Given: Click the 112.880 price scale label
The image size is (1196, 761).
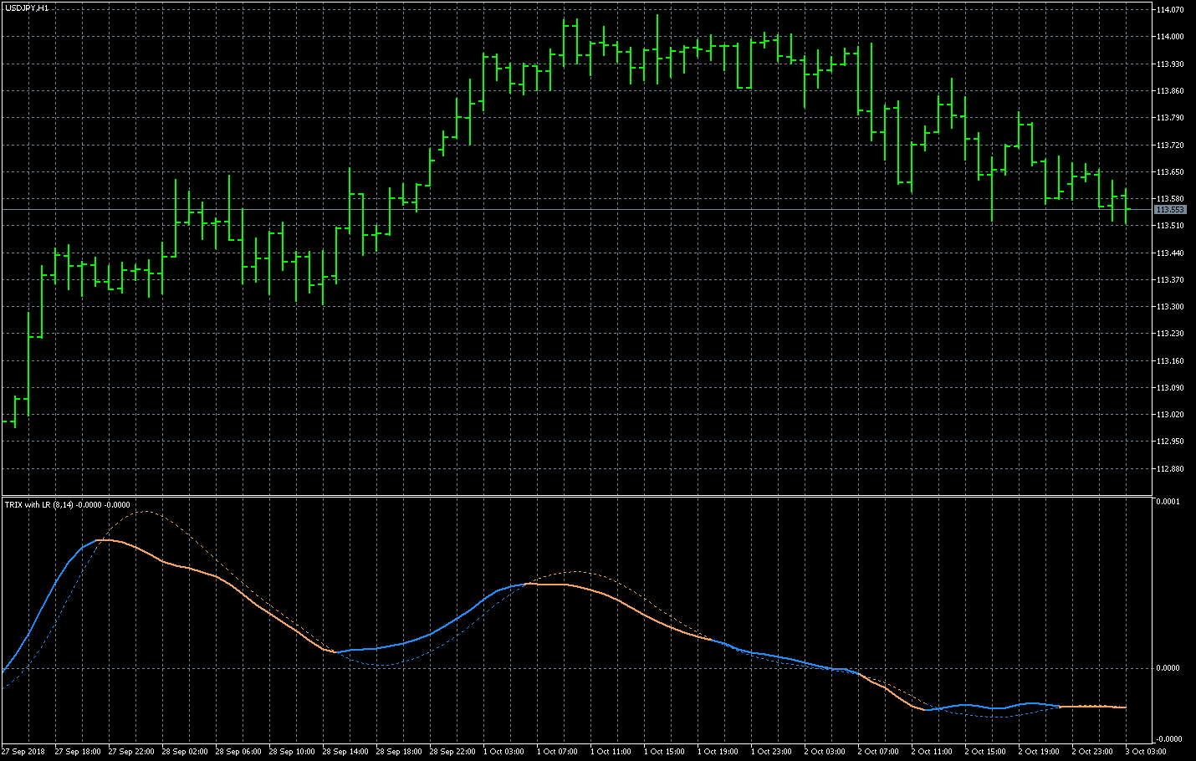Looking at the screenshot, I should pos(1169,469).
